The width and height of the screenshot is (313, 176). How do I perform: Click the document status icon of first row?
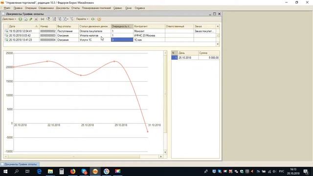tap(6, 31)
